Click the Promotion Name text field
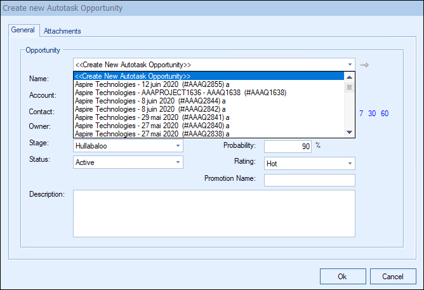The image size is (424, 290). (309, 180)
